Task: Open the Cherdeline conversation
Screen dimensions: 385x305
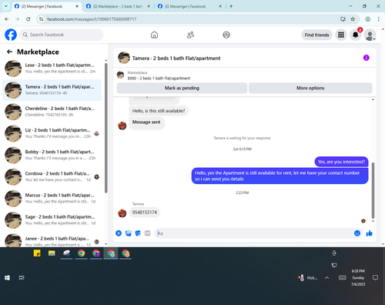Action: click(x=52, y=112)
